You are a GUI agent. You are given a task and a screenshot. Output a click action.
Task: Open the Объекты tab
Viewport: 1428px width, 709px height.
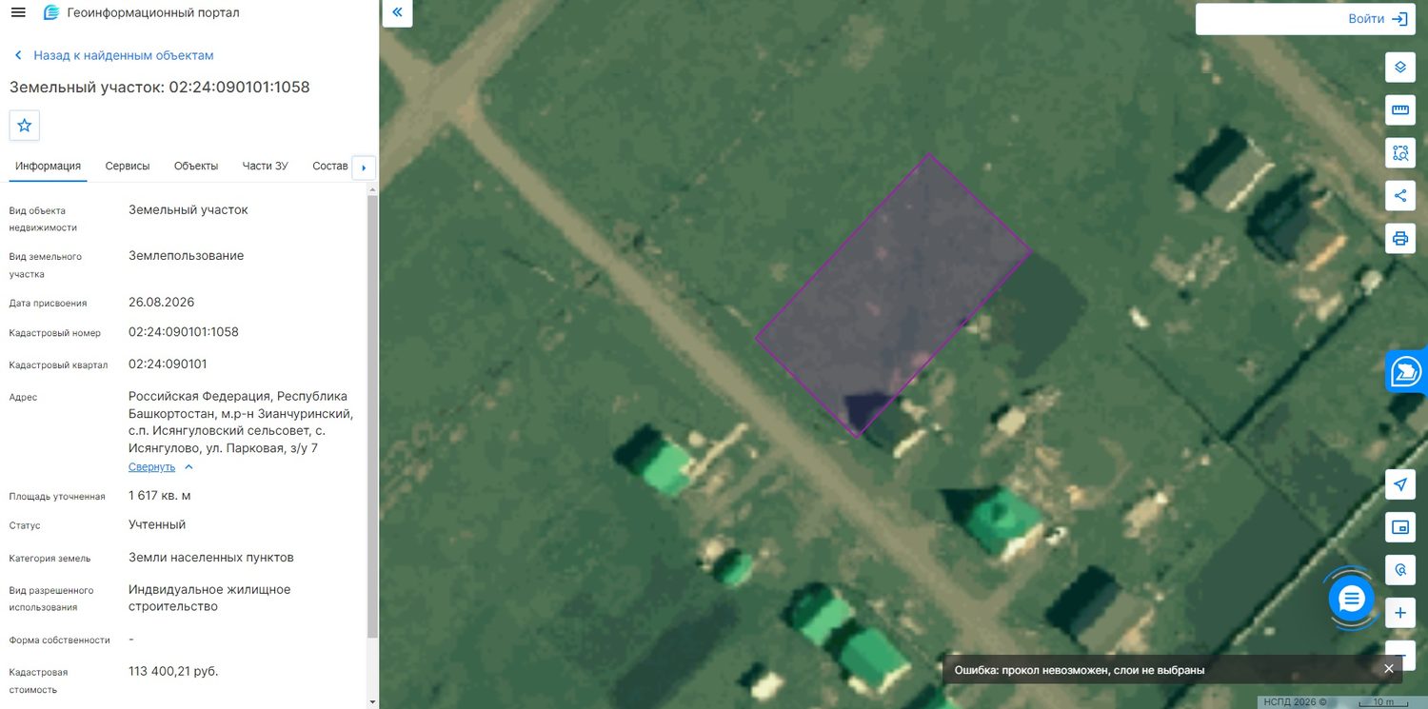point(196,166)
